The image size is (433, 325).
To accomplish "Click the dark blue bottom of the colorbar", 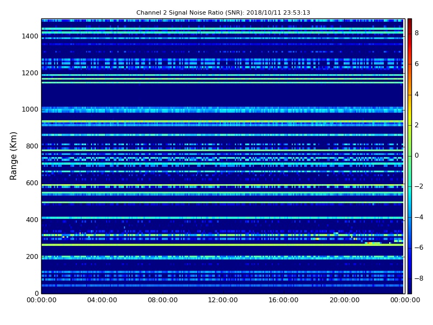I will (410, 289).
